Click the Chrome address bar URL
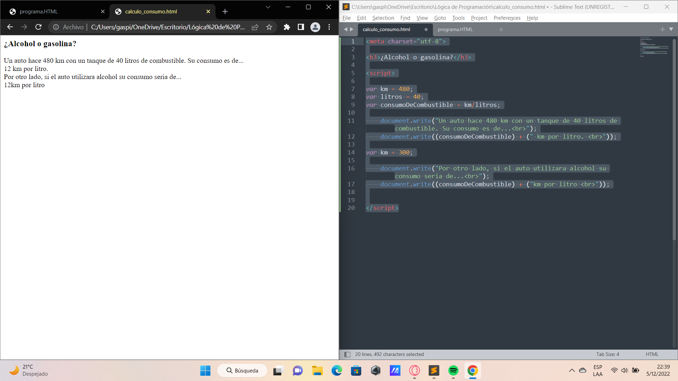 click(168, 27)
